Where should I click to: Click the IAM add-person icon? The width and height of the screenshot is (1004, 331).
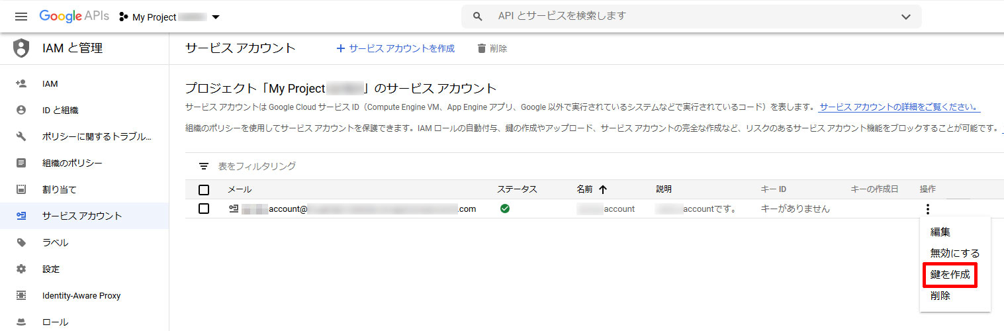tap(21, 84)
